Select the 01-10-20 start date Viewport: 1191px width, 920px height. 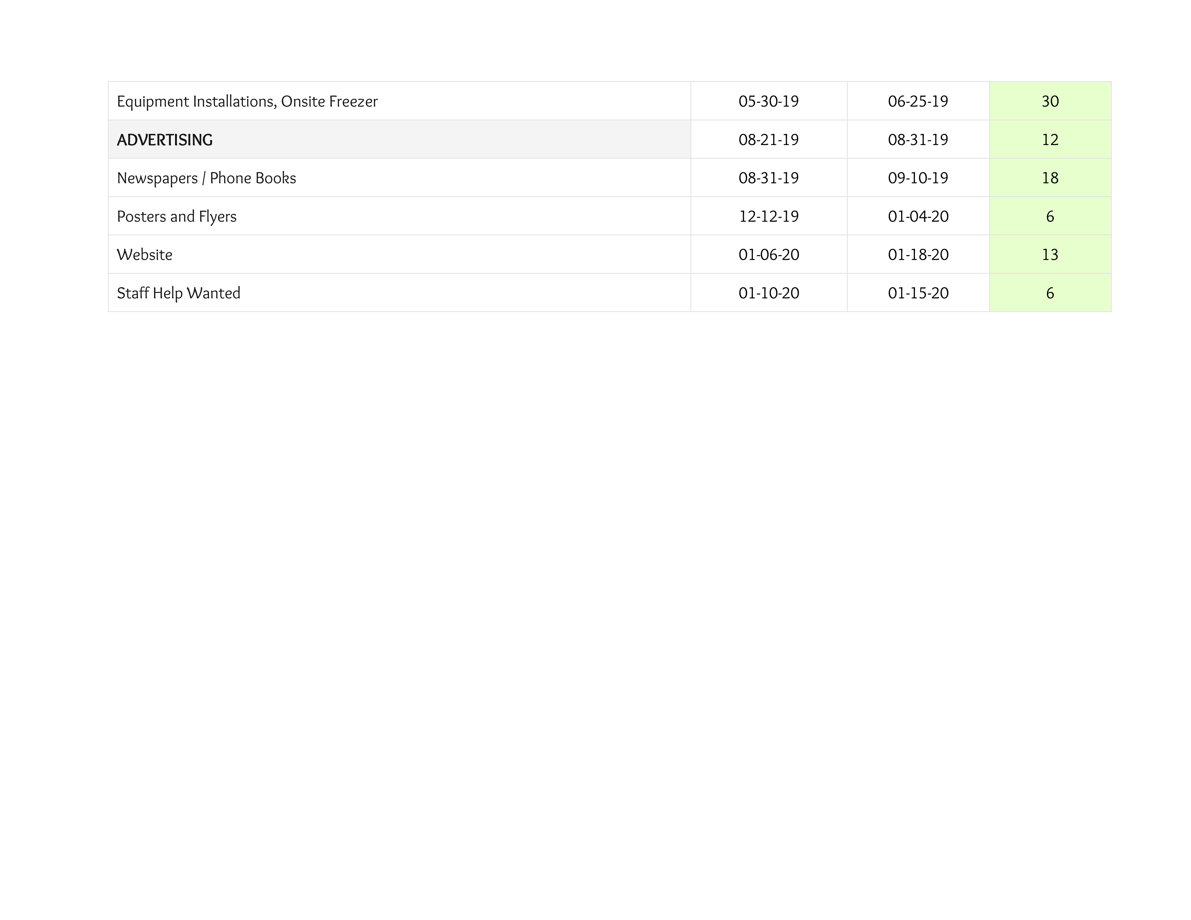pos(768,293)
